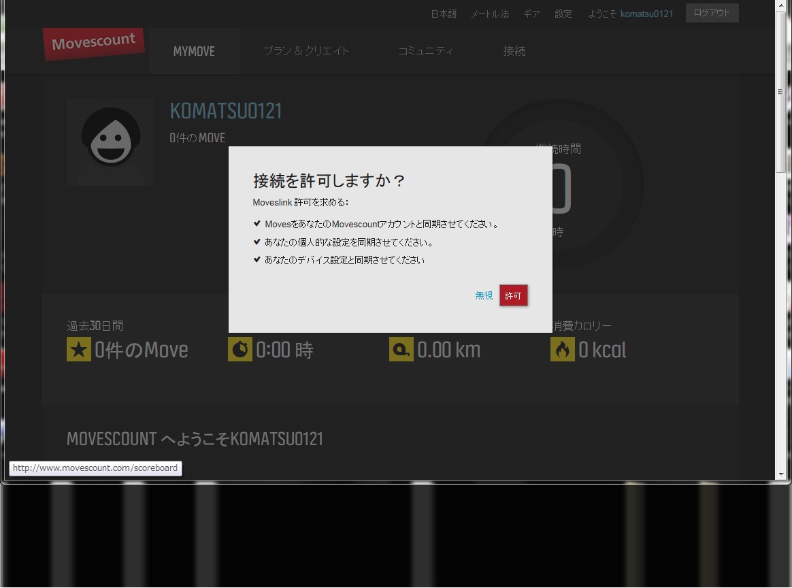Click the 消費カロリー label
Viewport: 792px width, 588px height.
point(581,326)
